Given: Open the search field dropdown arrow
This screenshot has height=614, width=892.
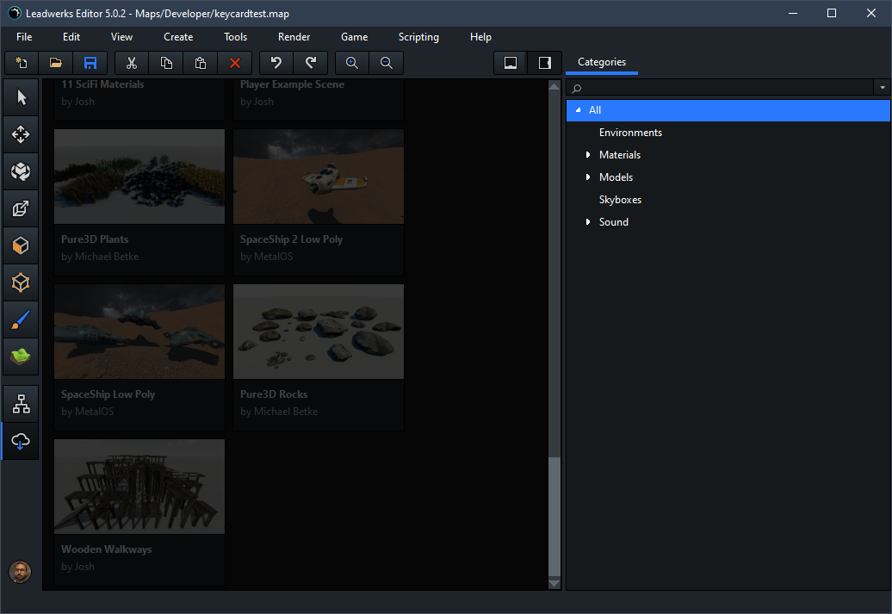Looking at the screenshot, I should point(882,88).
